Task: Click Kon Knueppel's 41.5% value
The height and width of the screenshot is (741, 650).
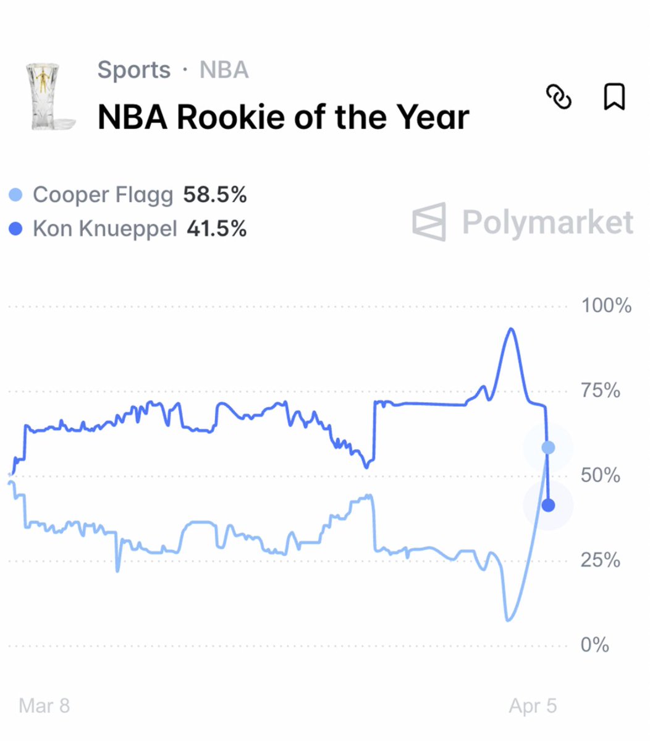Action: (217, 229)
